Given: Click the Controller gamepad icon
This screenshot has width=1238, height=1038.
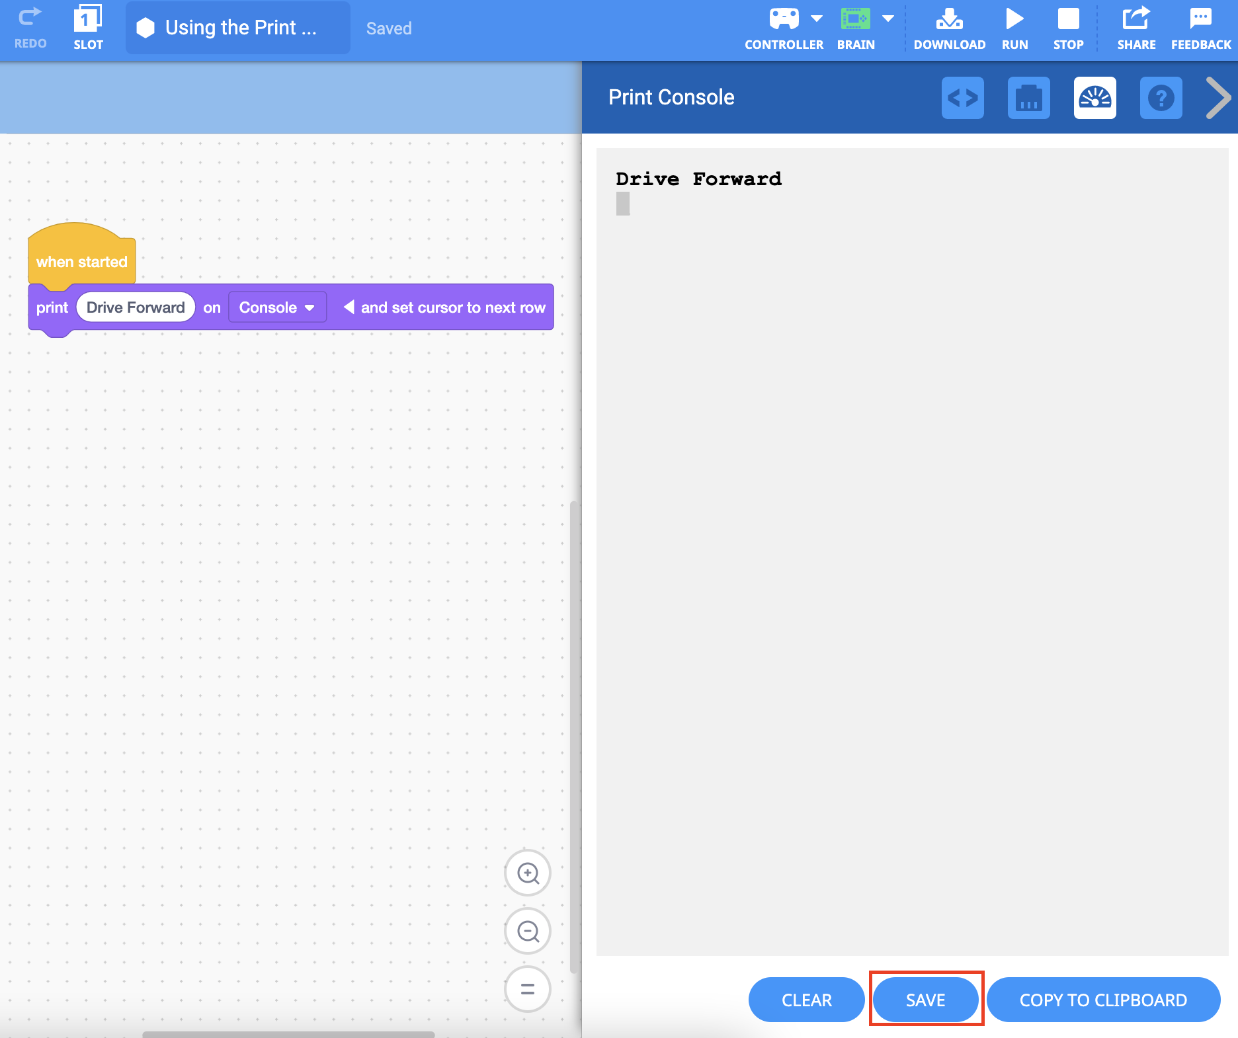Looking at the screenshot, I should point(784,19).
